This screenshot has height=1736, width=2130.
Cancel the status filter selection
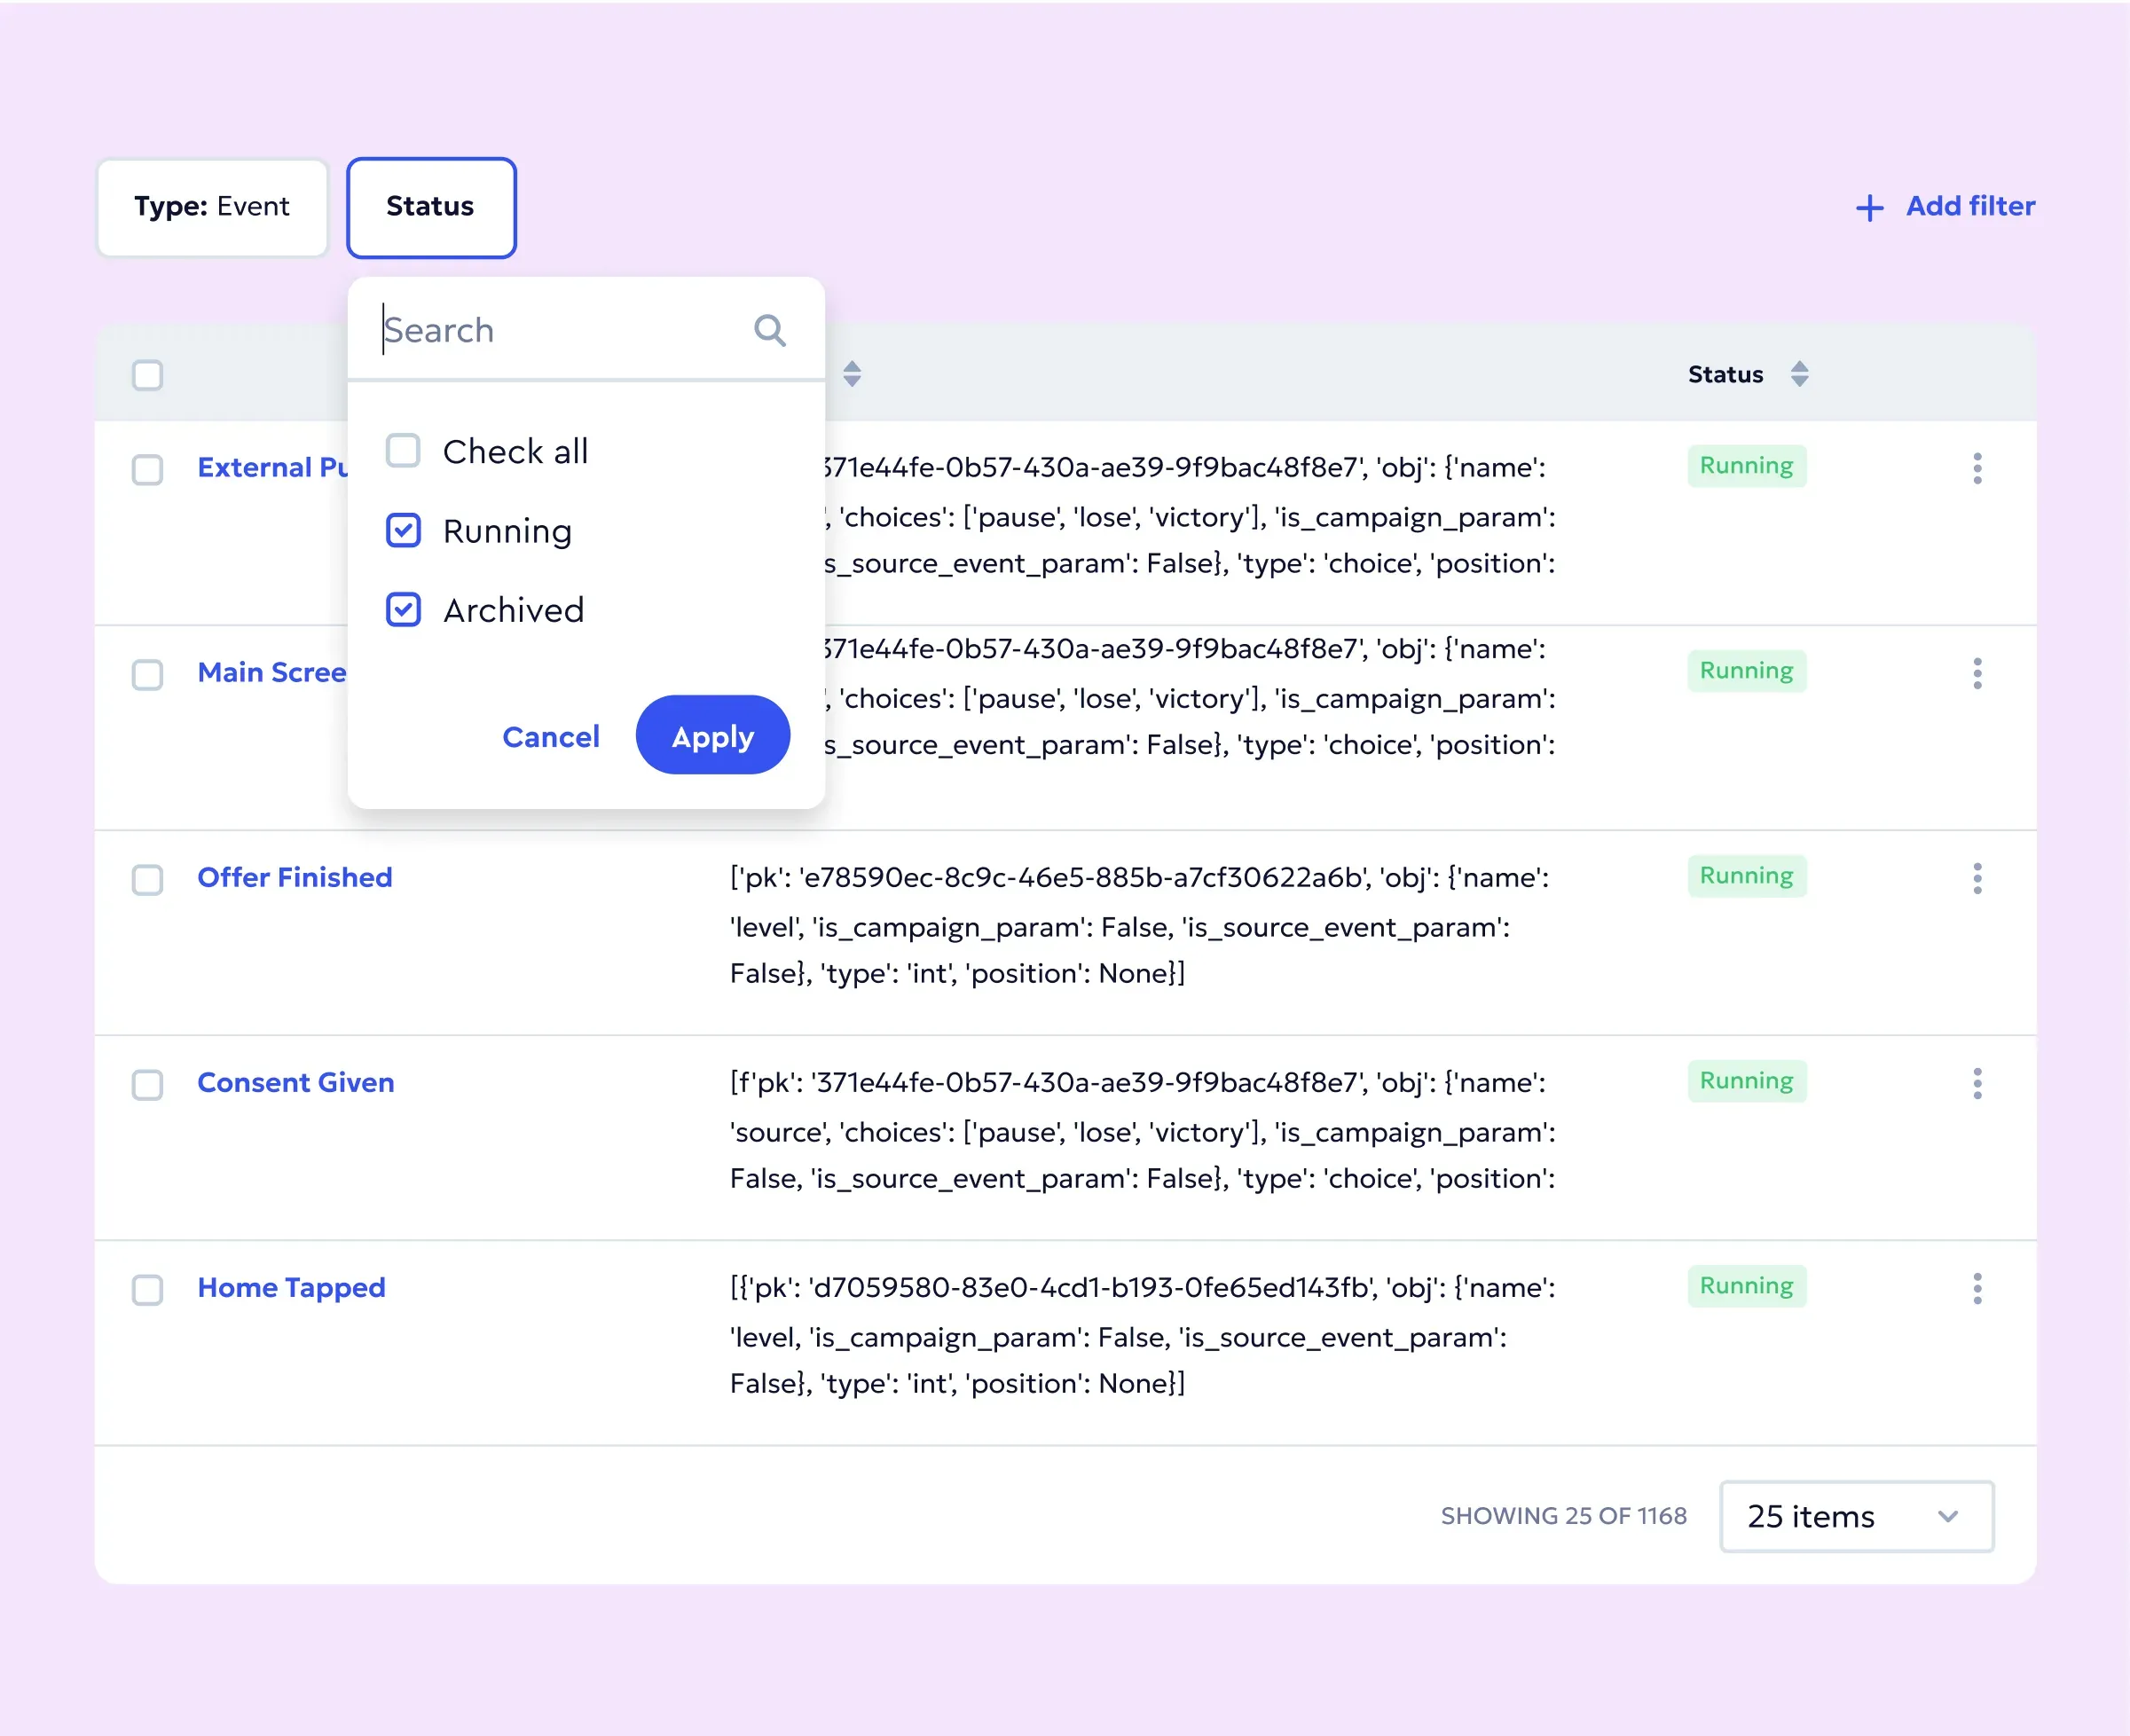550,736
